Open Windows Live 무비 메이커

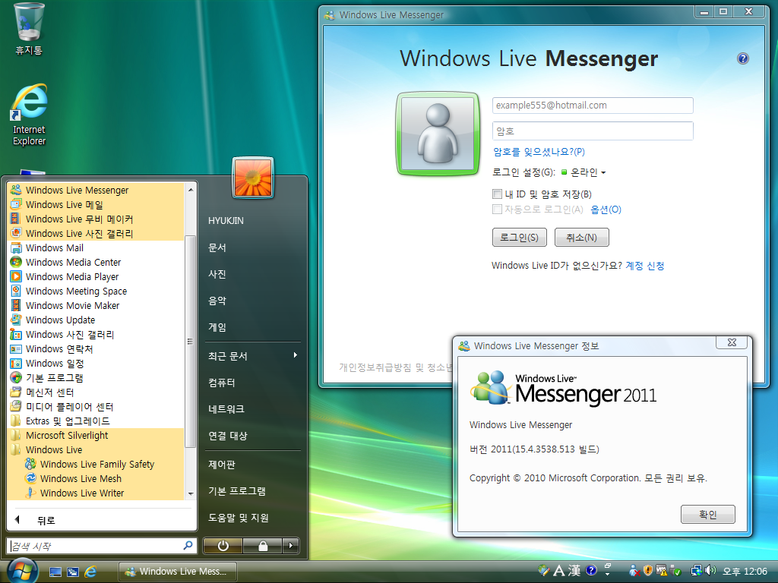[x=96, y=219]
